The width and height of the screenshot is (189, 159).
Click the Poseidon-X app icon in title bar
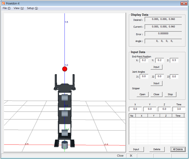point(4,3)
